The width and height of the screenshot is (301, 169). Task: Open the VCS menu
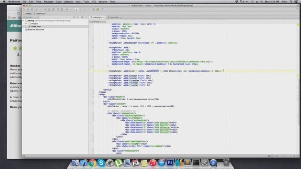click(x=94, y=1)
